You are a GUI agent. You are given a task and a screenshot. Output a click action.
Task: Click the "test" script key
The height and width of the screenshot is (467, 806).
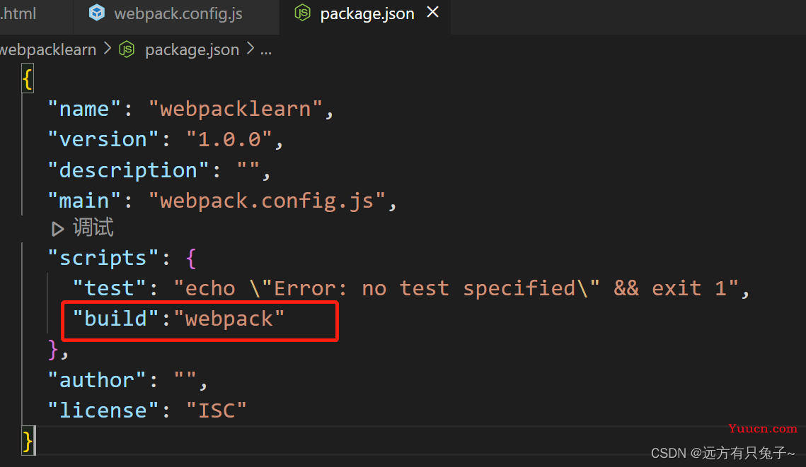(x=110, y=288)
